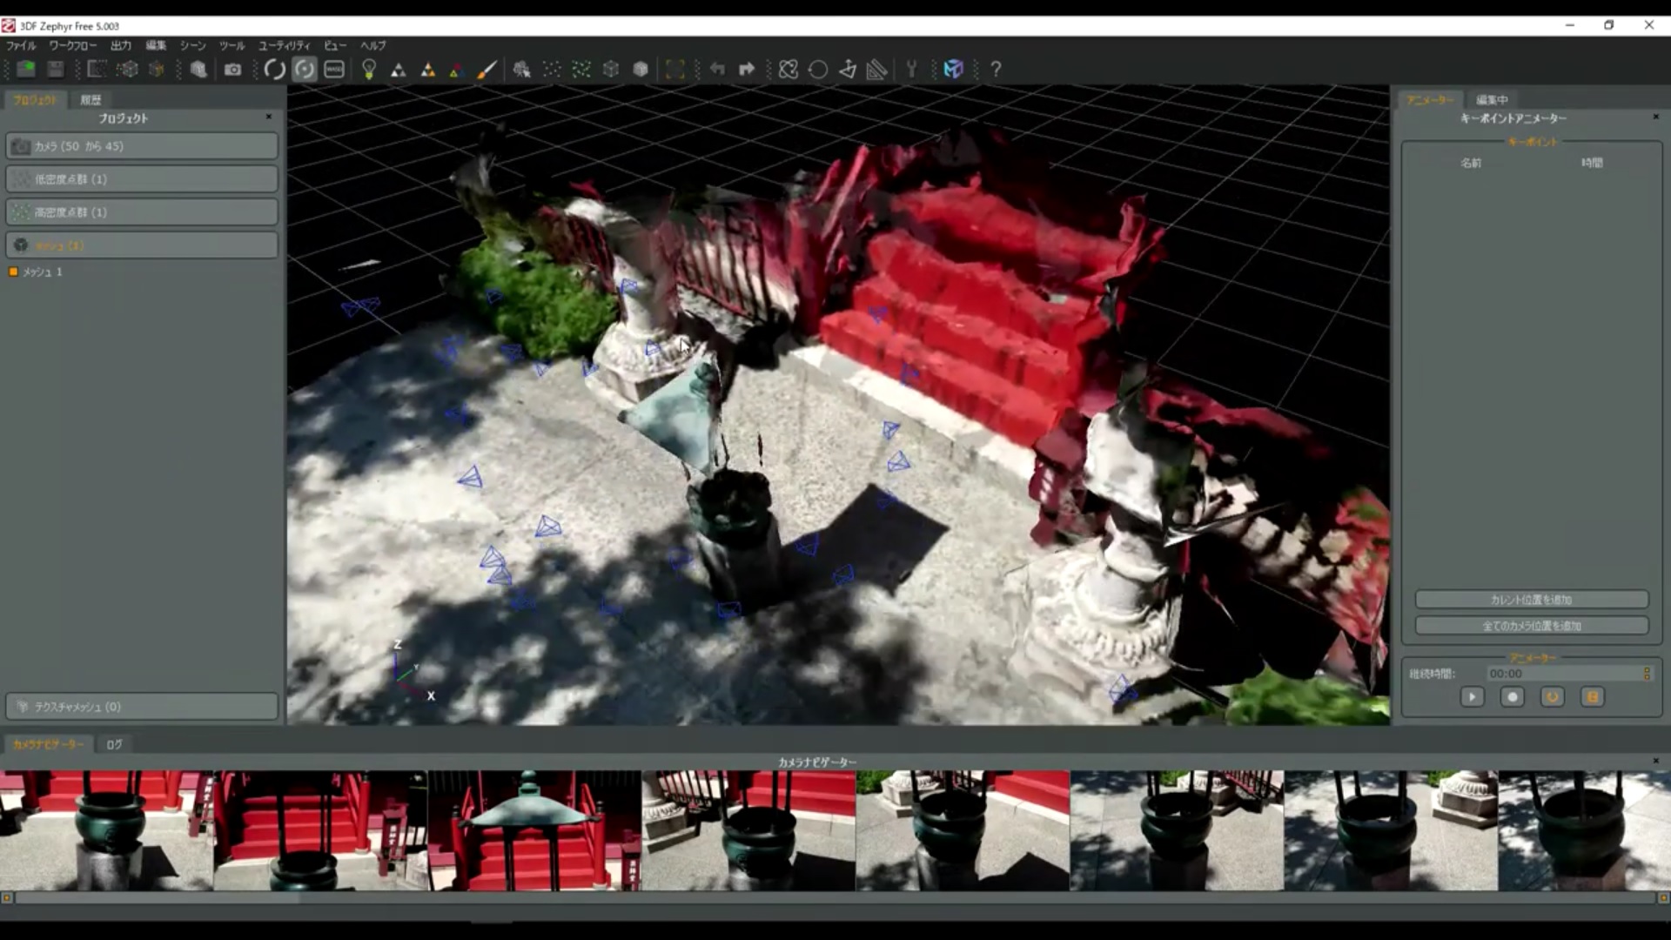
Task: Switch to the 編集中 tab
Action: [x=1490, y=99]
